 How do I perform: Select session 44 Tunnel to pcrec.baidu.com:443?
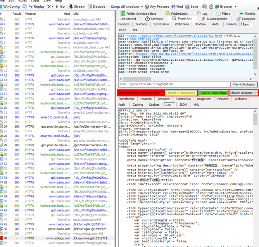click(x=57, y=220)
